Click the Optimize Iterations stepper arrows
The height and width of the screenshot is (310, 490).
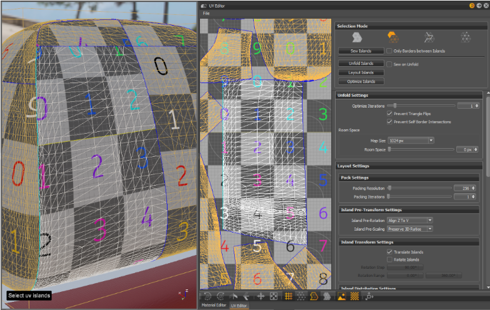pyautogui.click(x=476, y=106)
